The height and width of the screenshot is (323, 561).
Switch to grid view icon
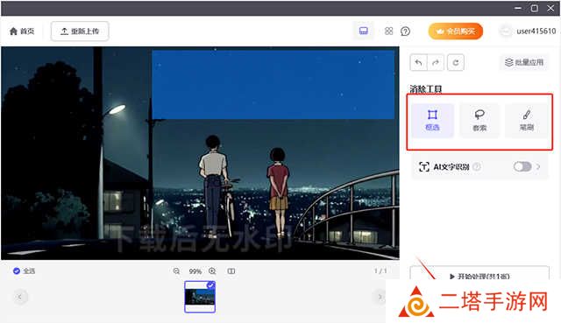[x=388, y=32]
